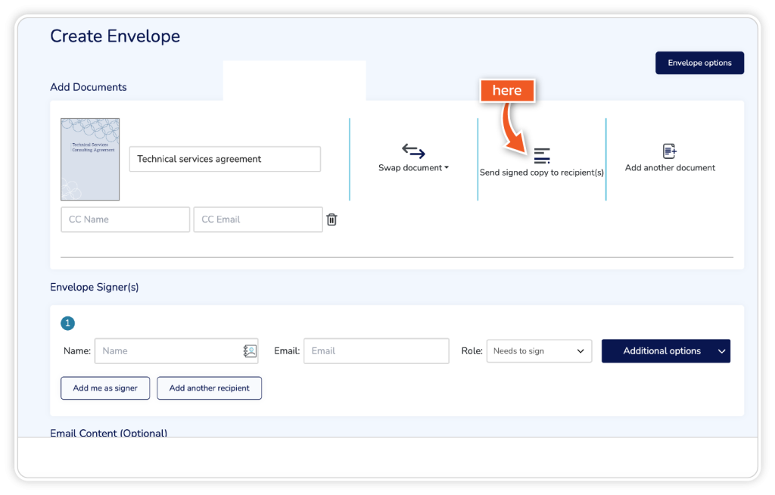The width and height of the screenshot is (775, 495).
Task: Click the signer Email input field
Action: (x=376, y=351)
